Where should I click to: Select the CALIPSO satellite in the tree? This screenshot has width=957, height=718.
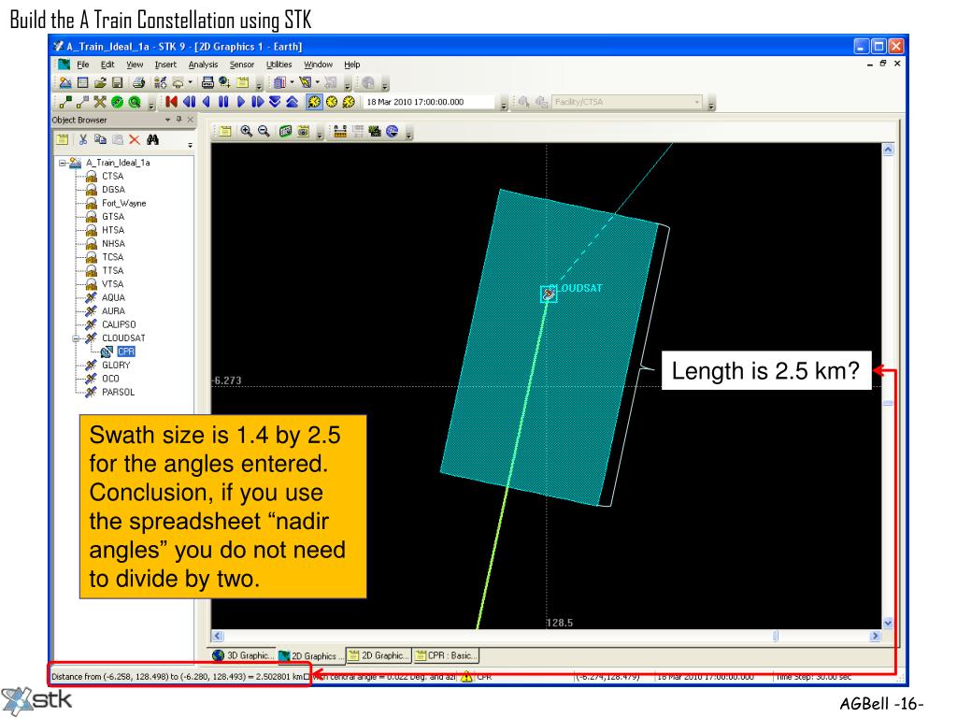[119, 324]
